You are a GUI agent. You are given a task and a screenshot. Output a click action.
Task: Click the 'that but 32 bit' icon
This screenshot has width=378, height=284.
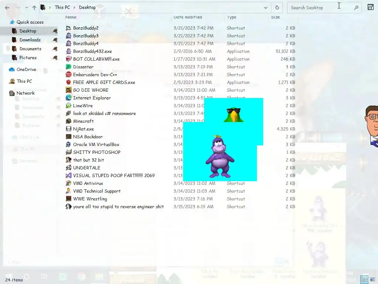68,160
